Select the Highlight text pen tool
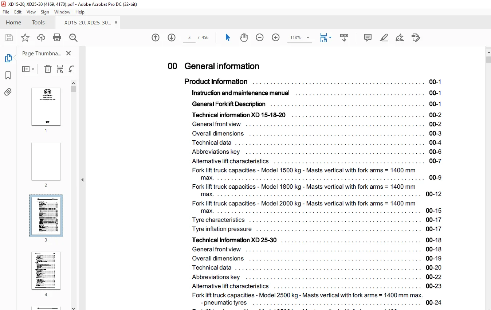Image resolution: width=491 pixels, height=310 pixels. coord(384,38)
